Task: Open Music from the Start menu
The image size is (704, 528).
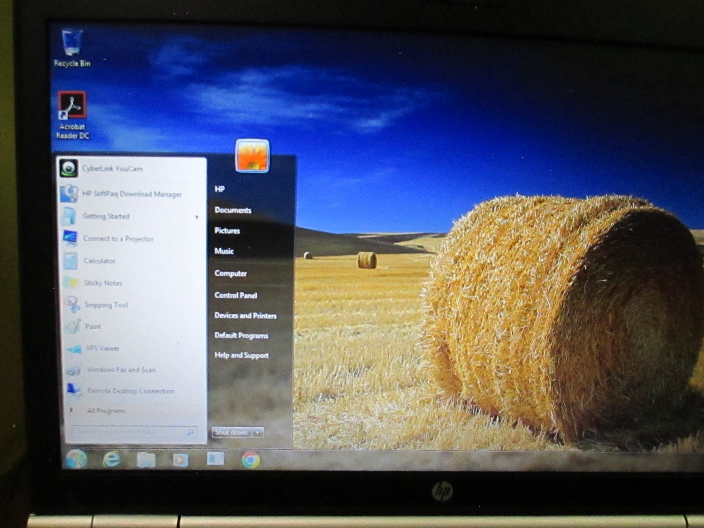Action: [x=224, y=251]
